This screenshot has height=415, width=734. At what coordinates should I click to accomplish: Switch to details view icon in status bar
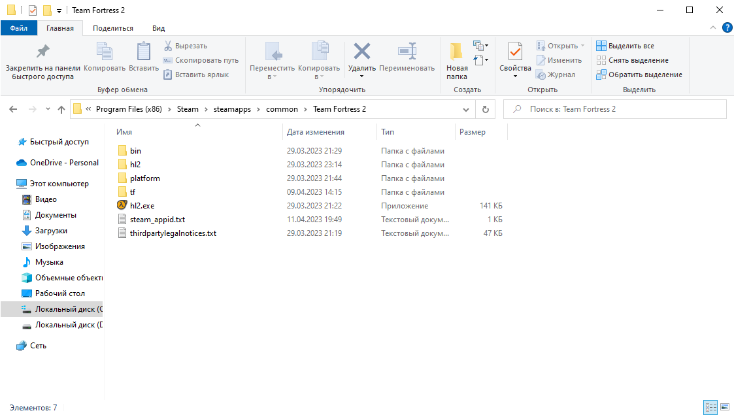[710, 408]
